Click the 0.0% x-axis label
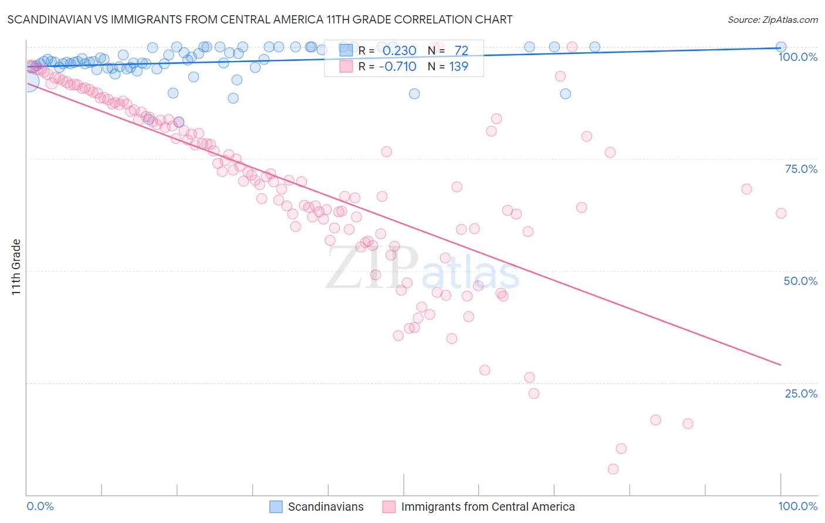 click(x=40, y=506)
